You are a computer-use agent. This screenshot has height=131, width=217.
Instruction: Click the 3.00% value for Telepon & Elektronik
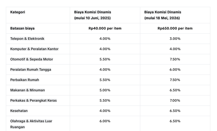[x=175, y=38]
